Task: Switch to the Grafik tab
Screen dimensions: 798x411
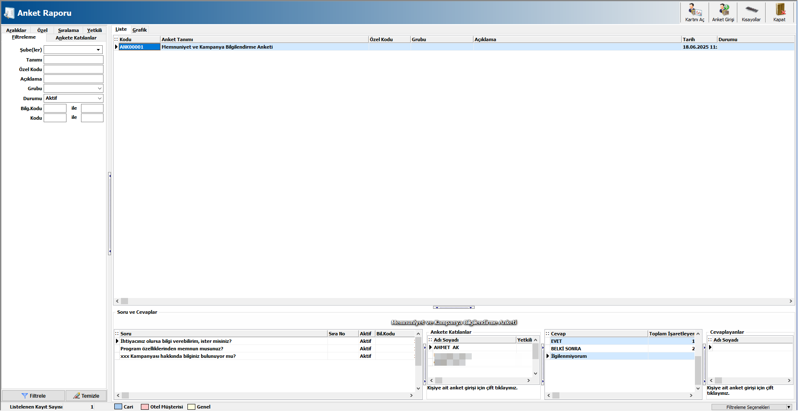Action: (140, 30)
